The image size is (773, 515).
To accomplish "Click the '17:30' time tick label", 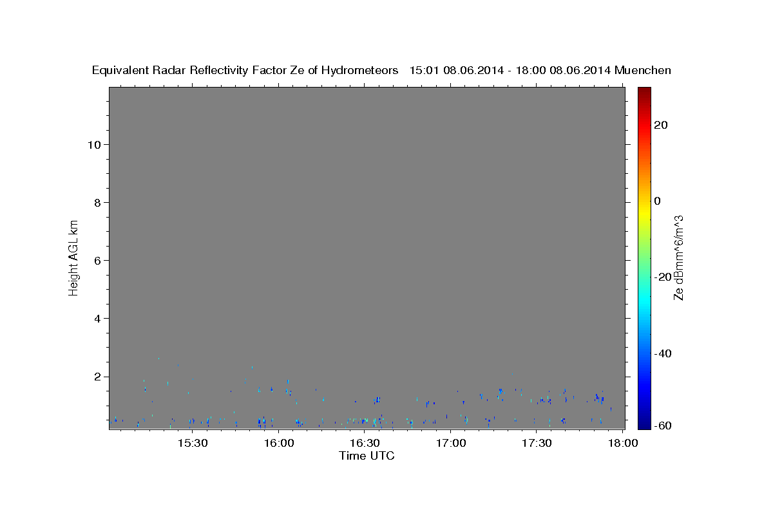I will point(537,444).
